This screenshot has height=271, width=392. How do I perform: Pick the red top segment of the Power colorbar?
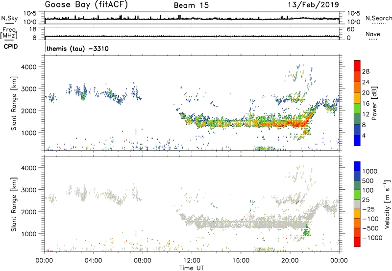click(x=357, y=66)
